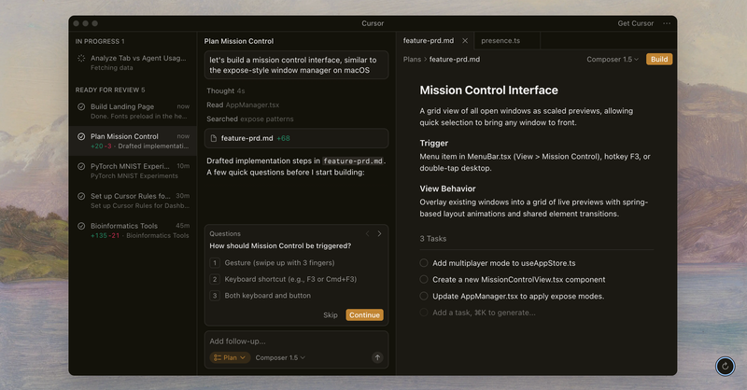The height and width of the screenshot is (390, 747).
Task: Send follow-up with the up-arrow button
Action: click(377, 357)
